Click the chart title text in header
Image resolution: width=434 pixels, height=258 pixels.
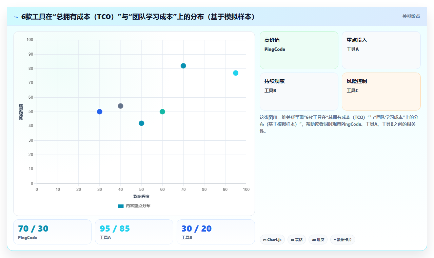coord(138,17)
